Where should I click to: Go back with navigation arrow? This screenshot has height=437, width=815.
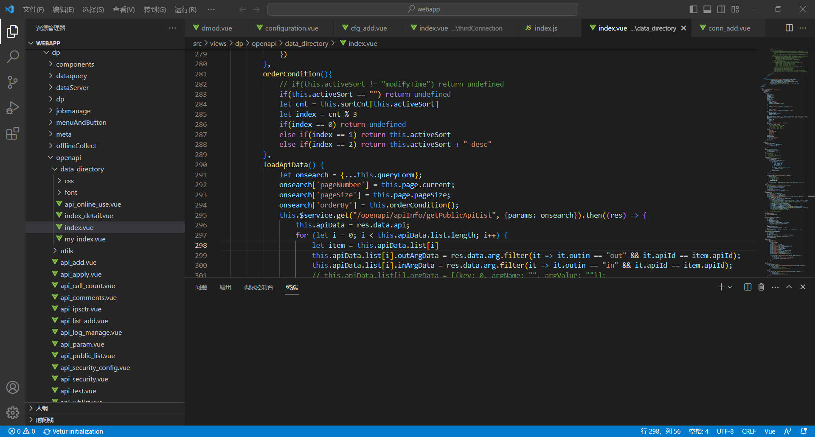[x=242, y=9]
